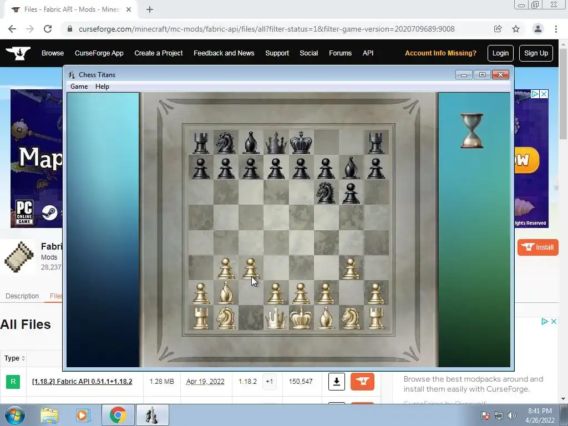Click the orange Install button
The image size is (568, 426).
click(538, 247)
